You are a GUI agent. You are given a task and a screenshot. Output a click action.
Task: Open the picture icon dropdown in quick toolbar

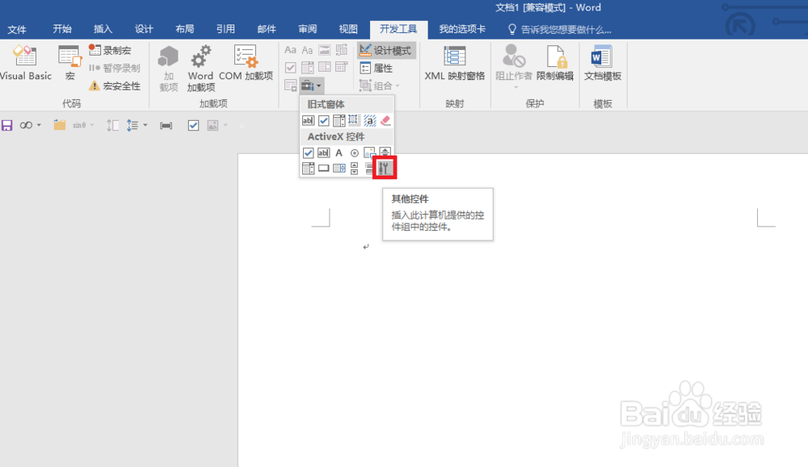225,125
